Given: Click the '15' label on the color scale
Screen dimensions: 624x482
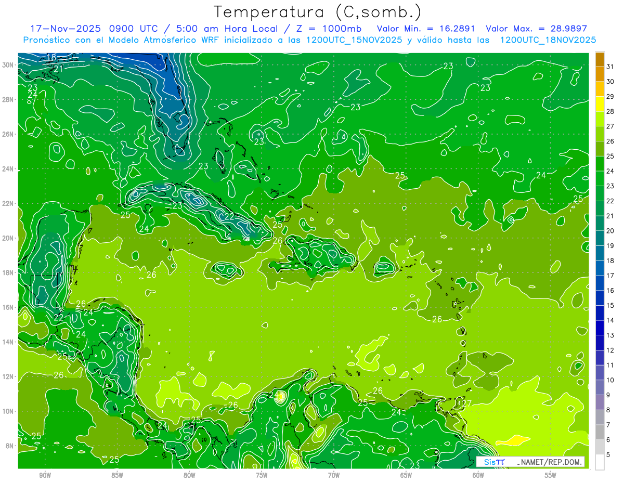Looking at the screenshot, I should [x=610, y=306].
